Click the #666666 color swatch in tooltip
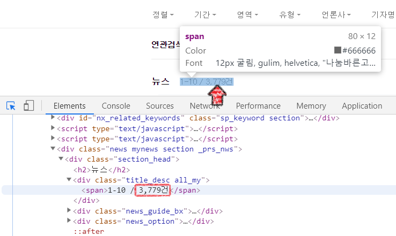 point(338,50)
